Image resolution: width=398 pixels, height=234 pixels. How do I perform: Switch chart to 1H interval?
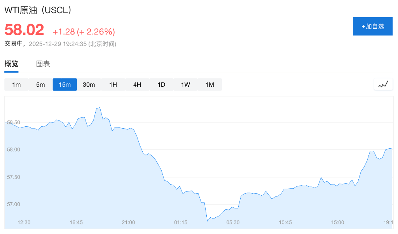pos(113,84)
